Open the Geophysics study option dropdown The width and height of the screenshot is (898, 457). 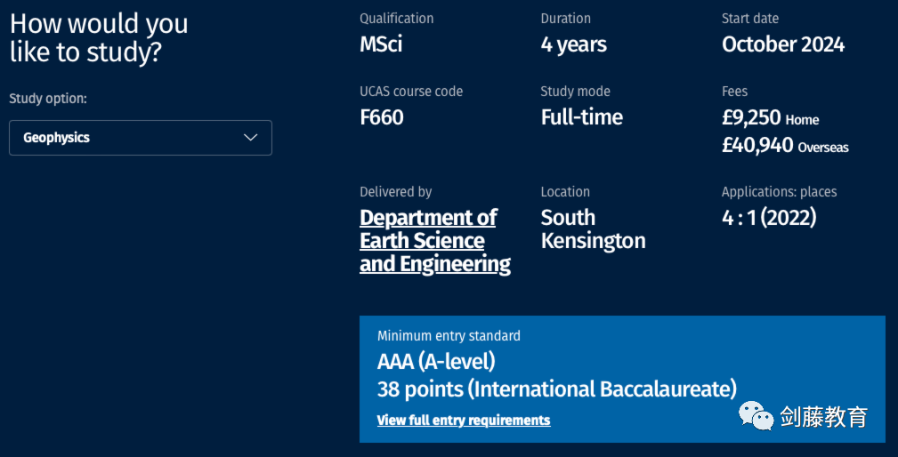tap(140, 138)
